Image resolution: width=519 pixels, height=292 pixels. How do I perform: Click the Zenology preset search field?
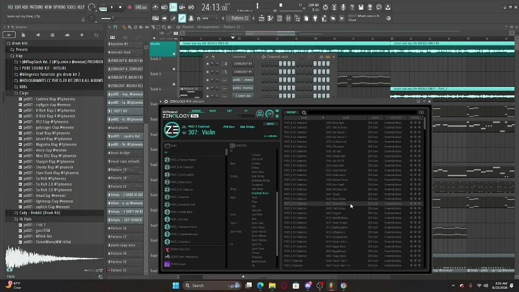pos(362,112)
